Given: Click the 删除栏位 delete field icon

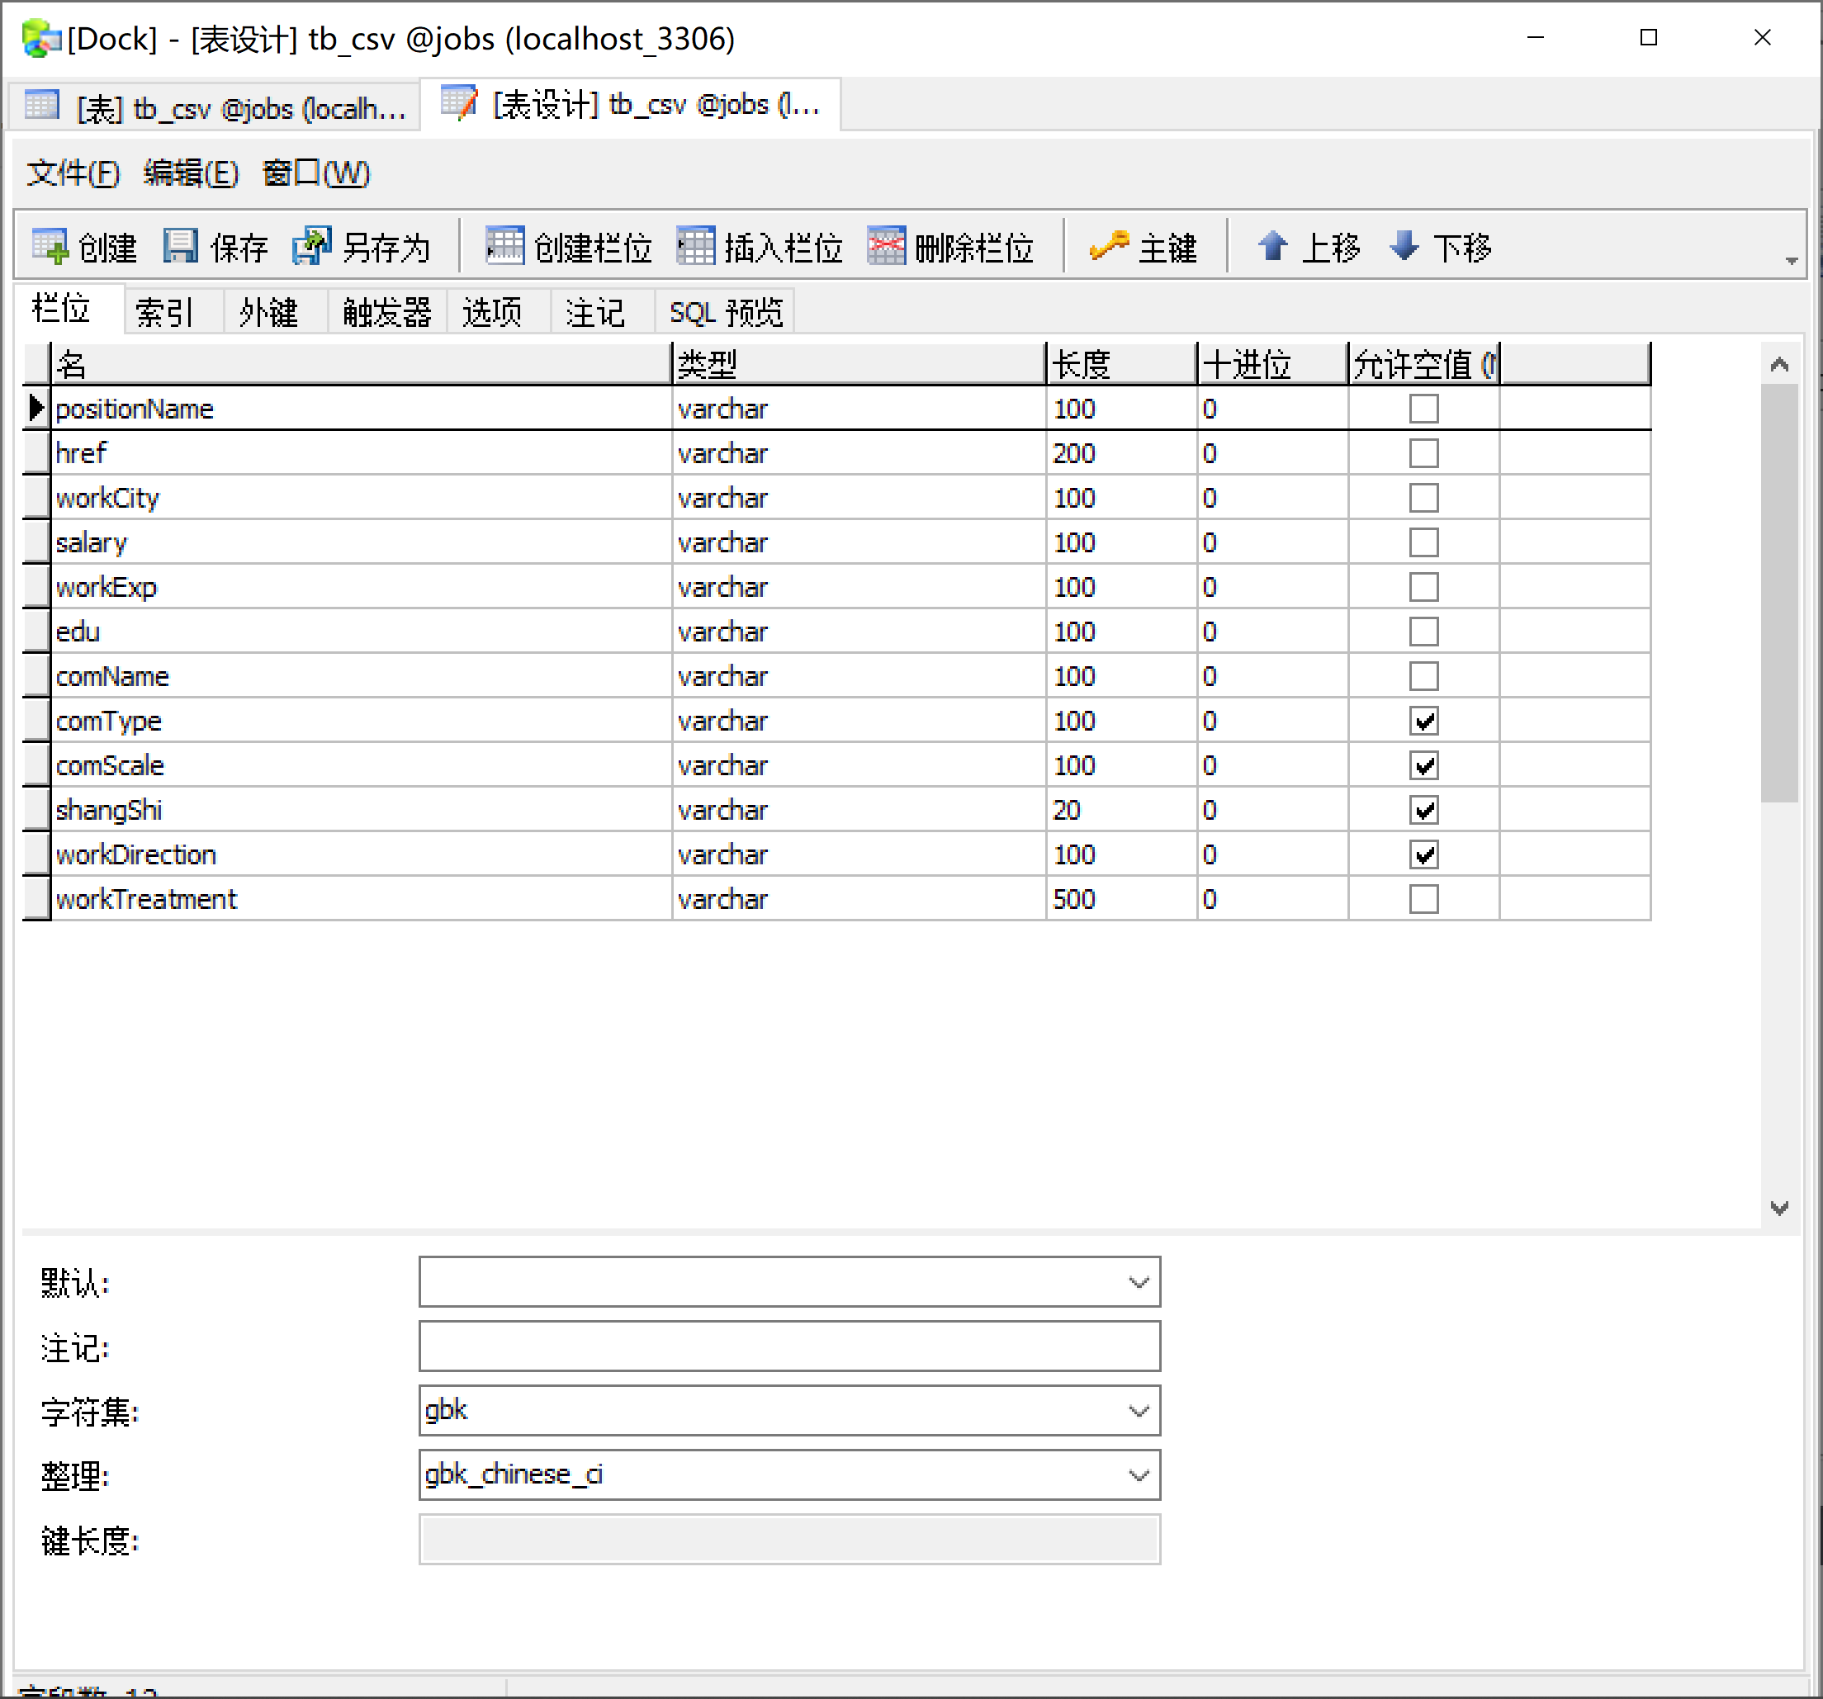Looking at the screenshot, I should pos(886,247).
